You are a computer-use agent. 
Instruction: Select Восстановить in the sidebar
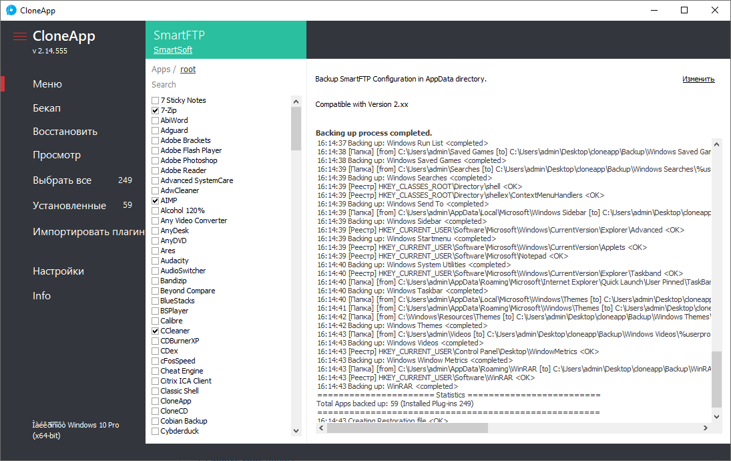coord(65,132)
